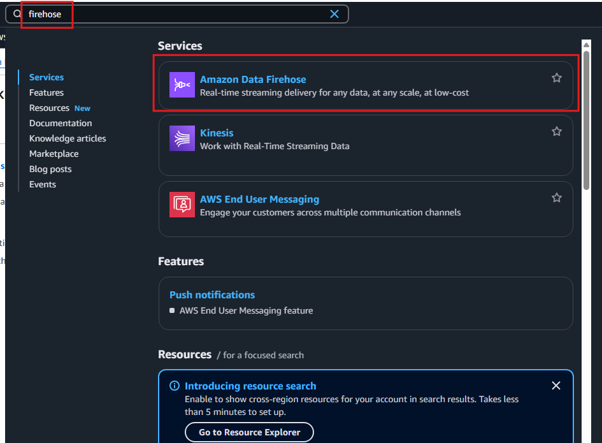Click the "Real-time streaming delivery" description text
602x443 pixels.
click(x=334, y=92)
